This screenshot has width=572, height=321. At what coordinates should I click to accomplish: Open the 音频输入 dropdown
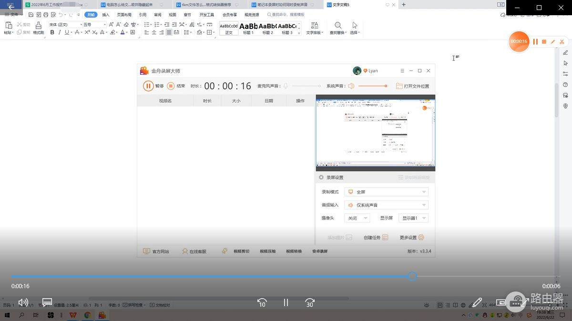pos(386,205)
